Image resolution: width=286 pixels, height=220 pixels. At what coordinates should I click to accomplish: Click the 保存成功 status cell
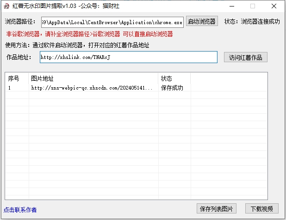click(x=174, y=88)
